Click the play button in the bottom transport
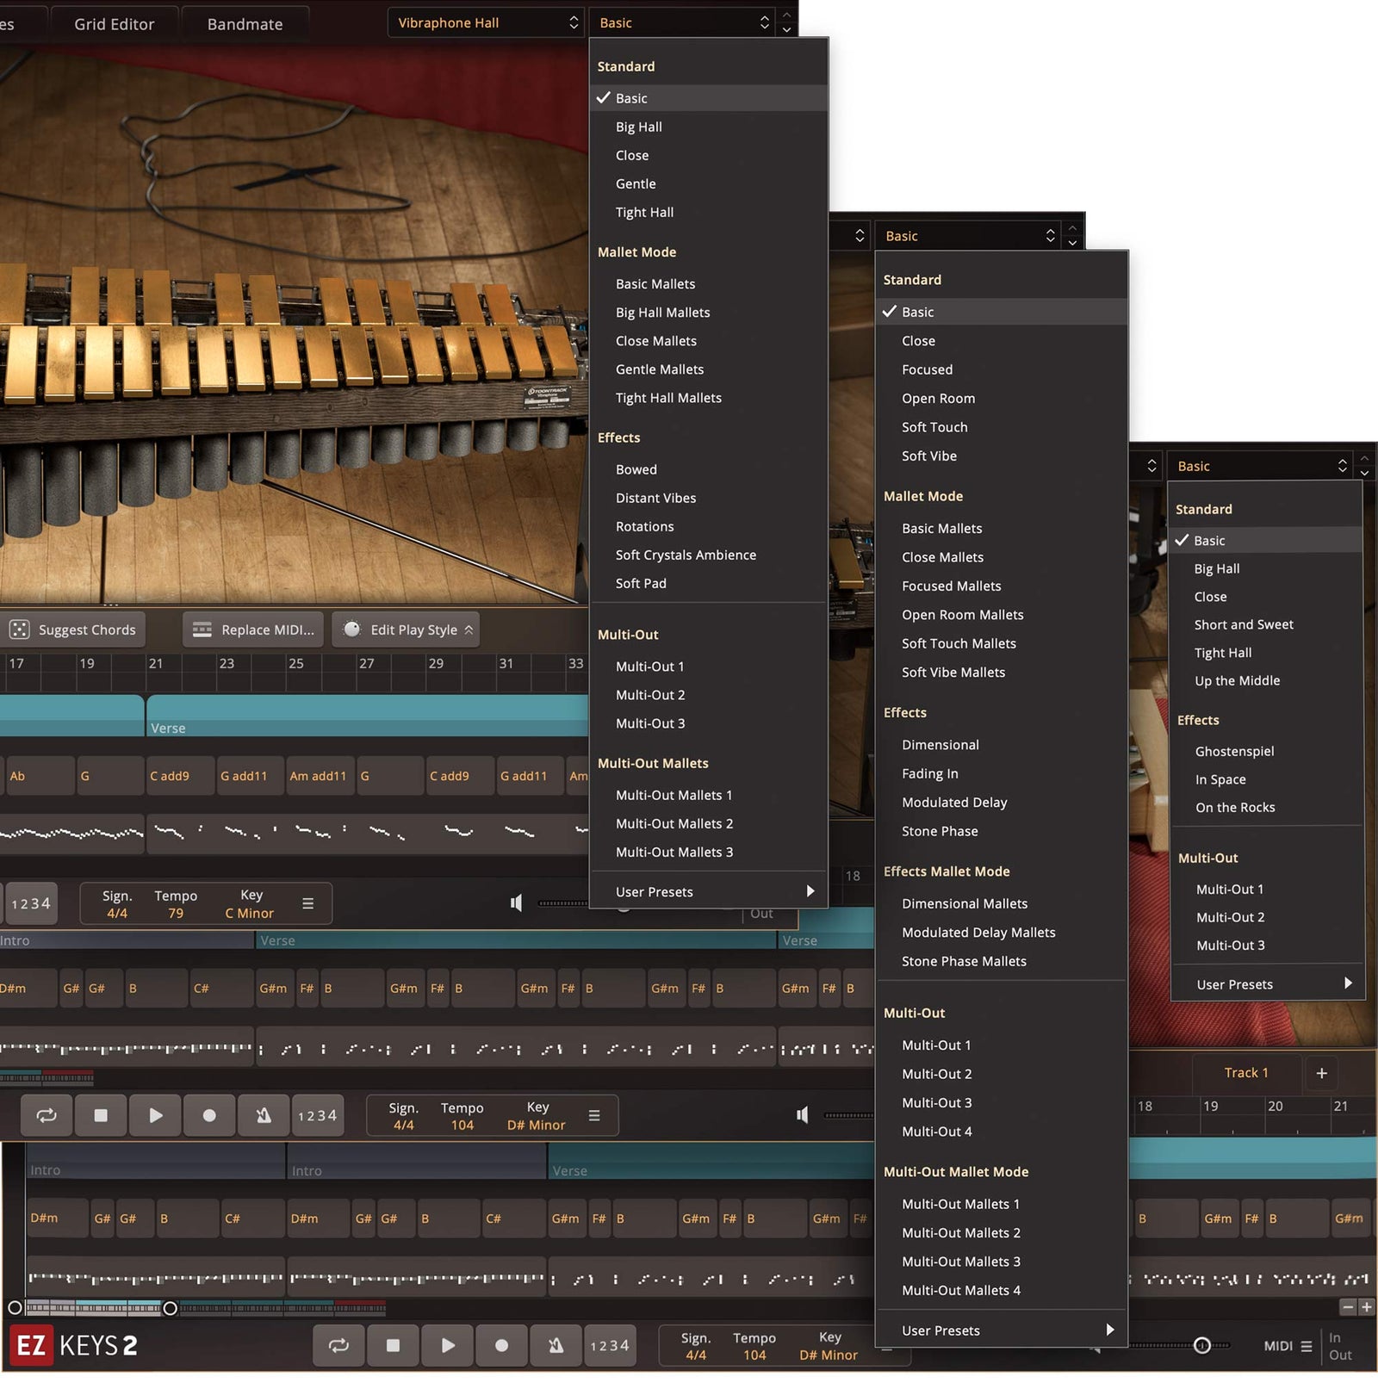Image resolution: width=1378 pixels, height=1383 pixels. pyautogui.click(x=447, y=1345)
